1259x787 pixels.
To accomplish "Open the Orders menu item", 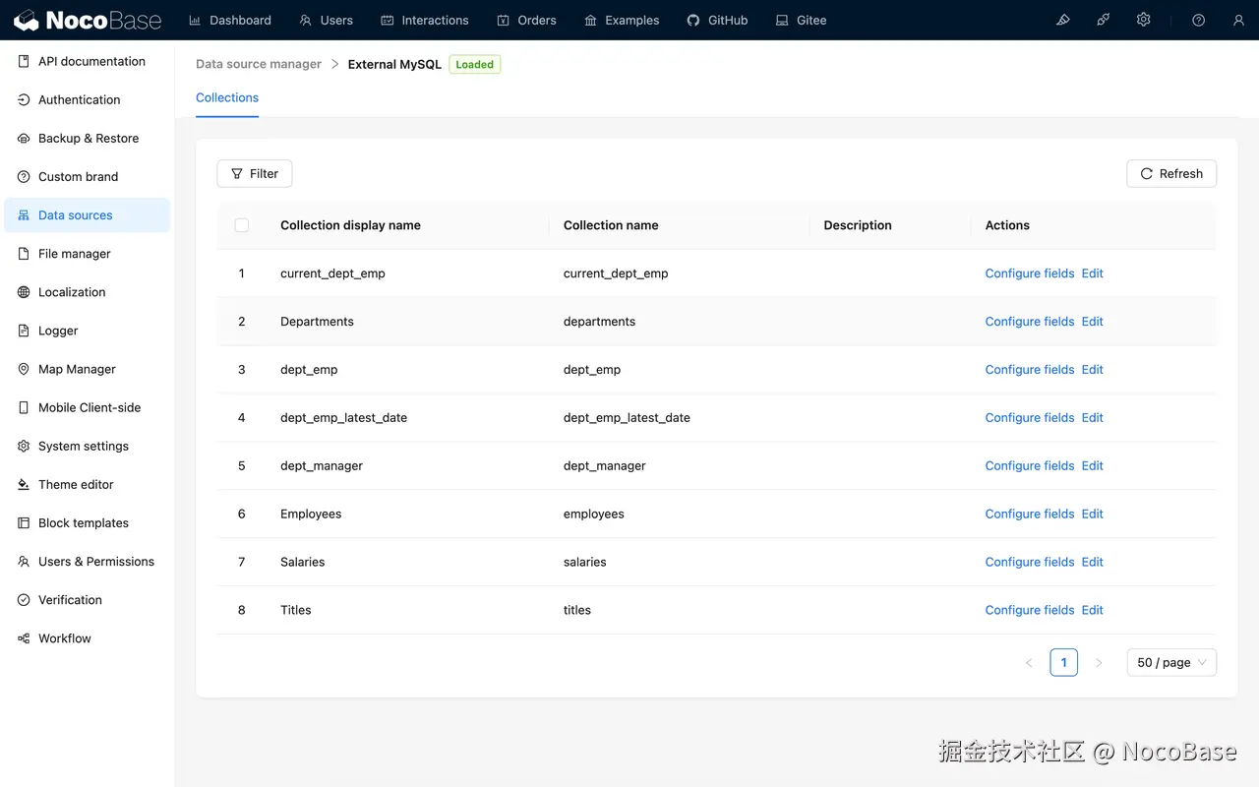I will (x=526, y=20).
